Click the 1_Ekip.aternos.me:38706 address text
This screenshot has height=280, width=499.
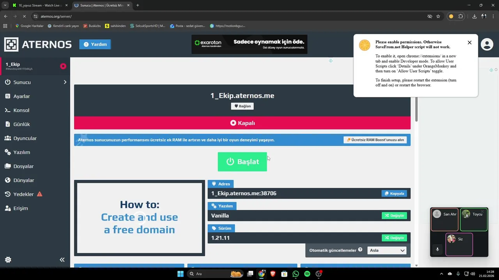click(244, 193)
